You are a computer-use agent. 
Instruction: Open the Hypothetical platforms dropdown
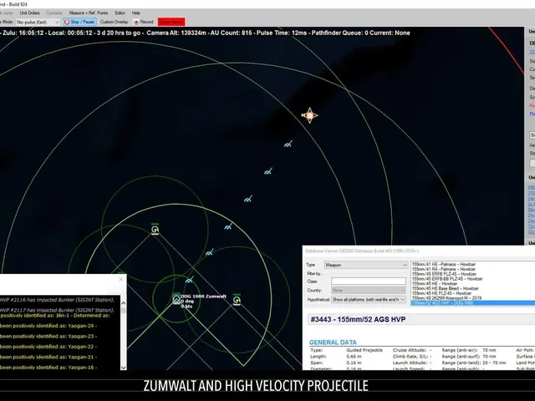369,299
